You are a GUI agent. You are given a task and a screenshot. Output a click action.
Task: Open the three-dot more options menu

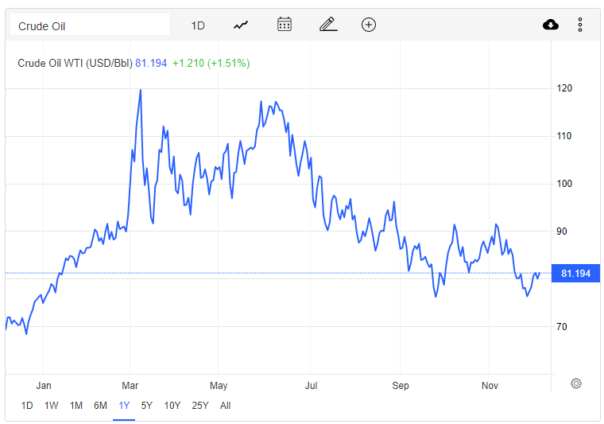(579, 25)
